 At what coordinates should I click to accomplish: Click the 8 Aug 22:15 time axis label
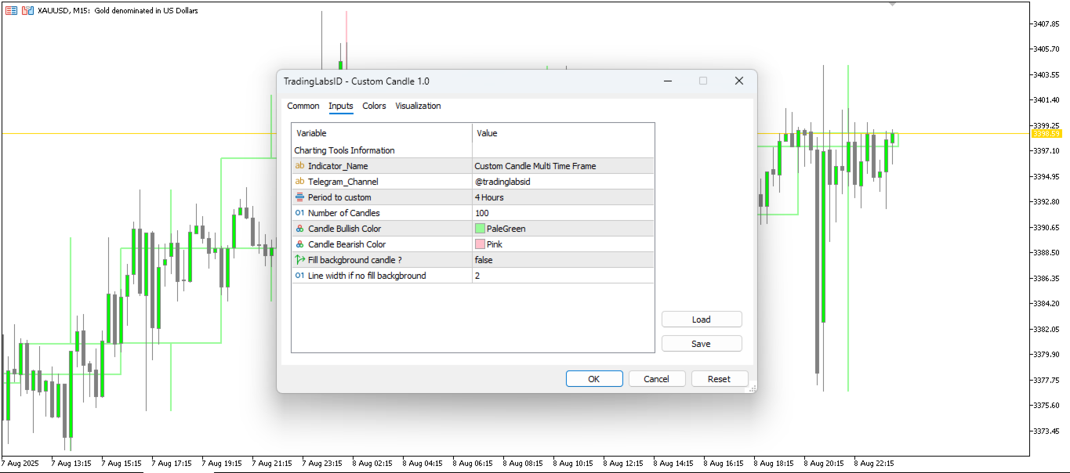pos(874,463)
